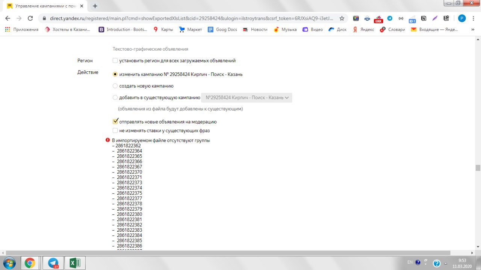Open the Входящие — Яндекс mail bookmark
This screenshot has height=270, width=481.
(x=434, y=29)
